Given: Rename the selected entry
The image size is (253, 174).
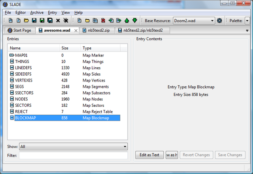Looking at the screenshot, I should [95, 21].
